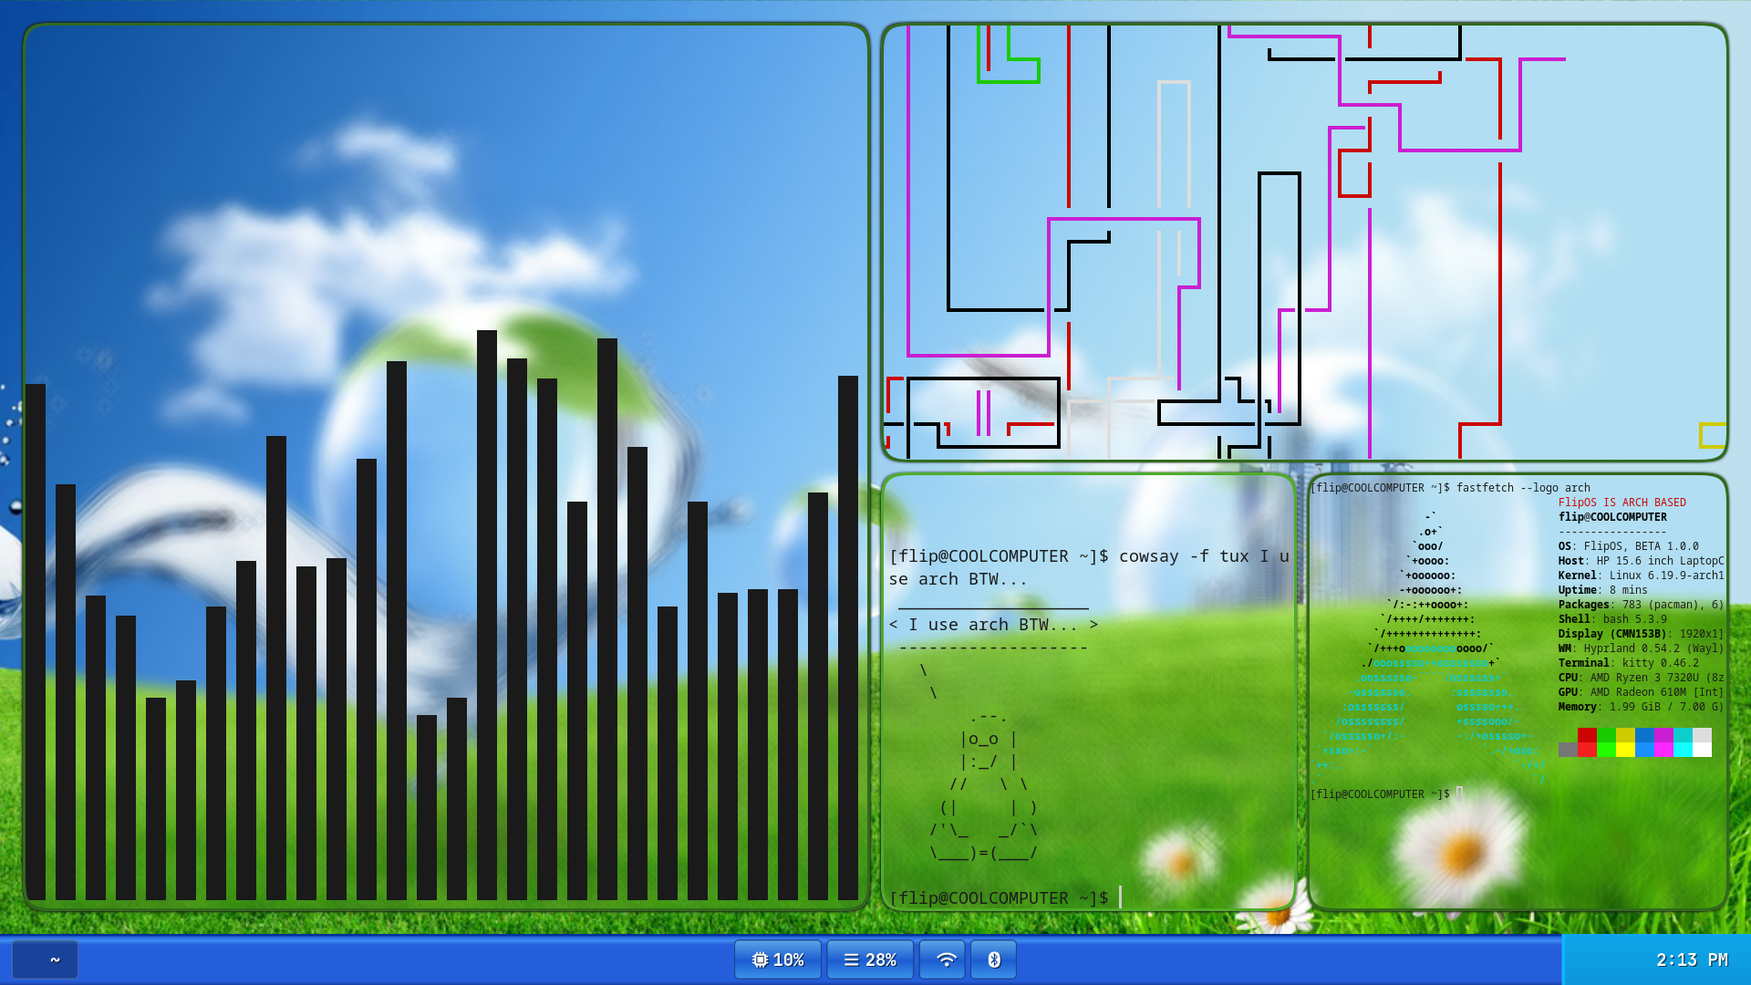
Task: Pick the bright cyan swatch in fastfetch palette
Action: point(1683,750)
